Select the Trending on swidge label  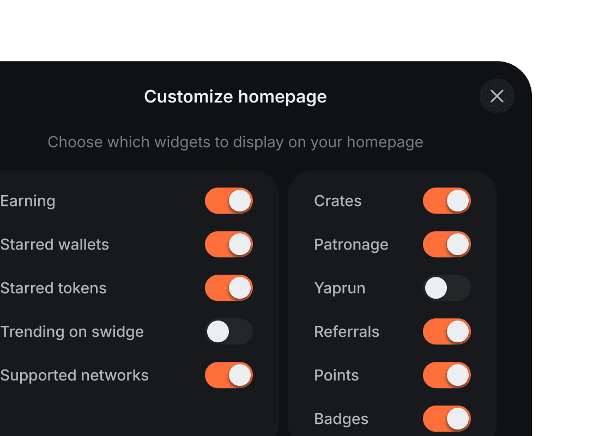pyautogui.click(x=72, y=331)
